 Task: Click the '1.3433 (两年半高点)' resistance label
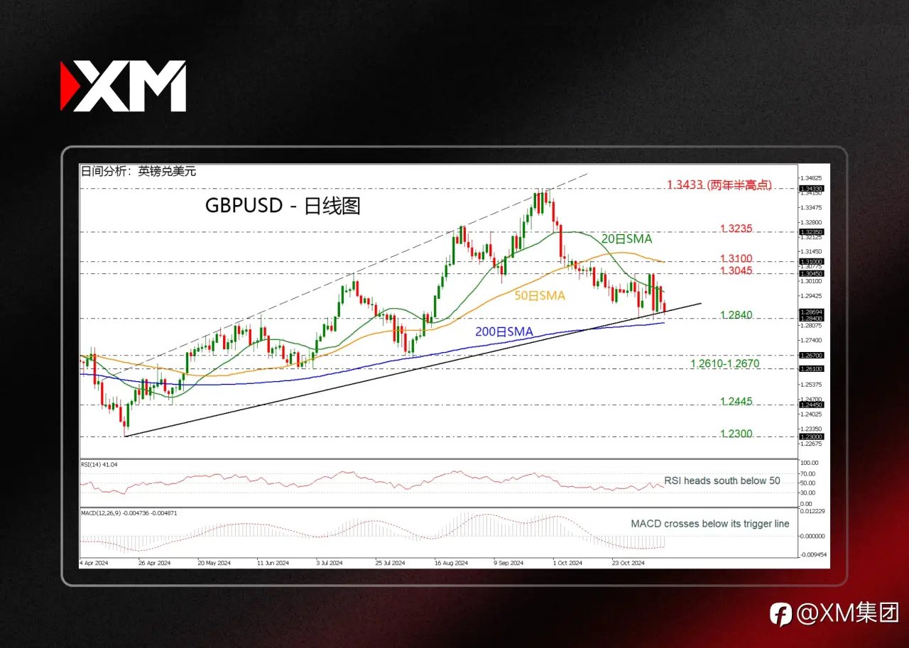tap(719, 185)
